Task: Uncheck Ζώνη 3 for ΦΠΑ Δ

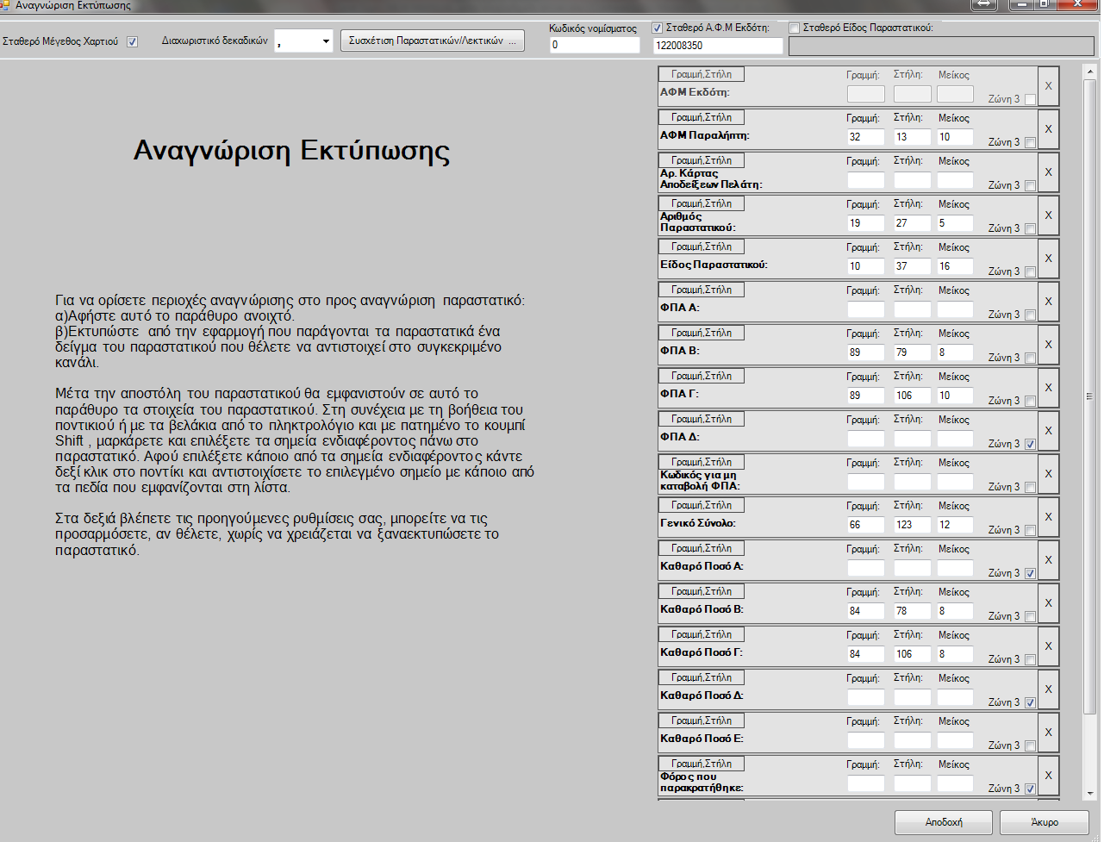Action: click(1031, 444)
